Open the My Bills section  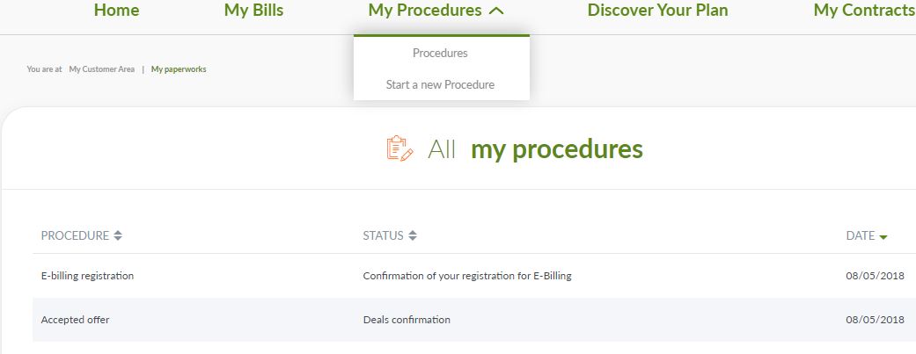[x=253, y=11]
